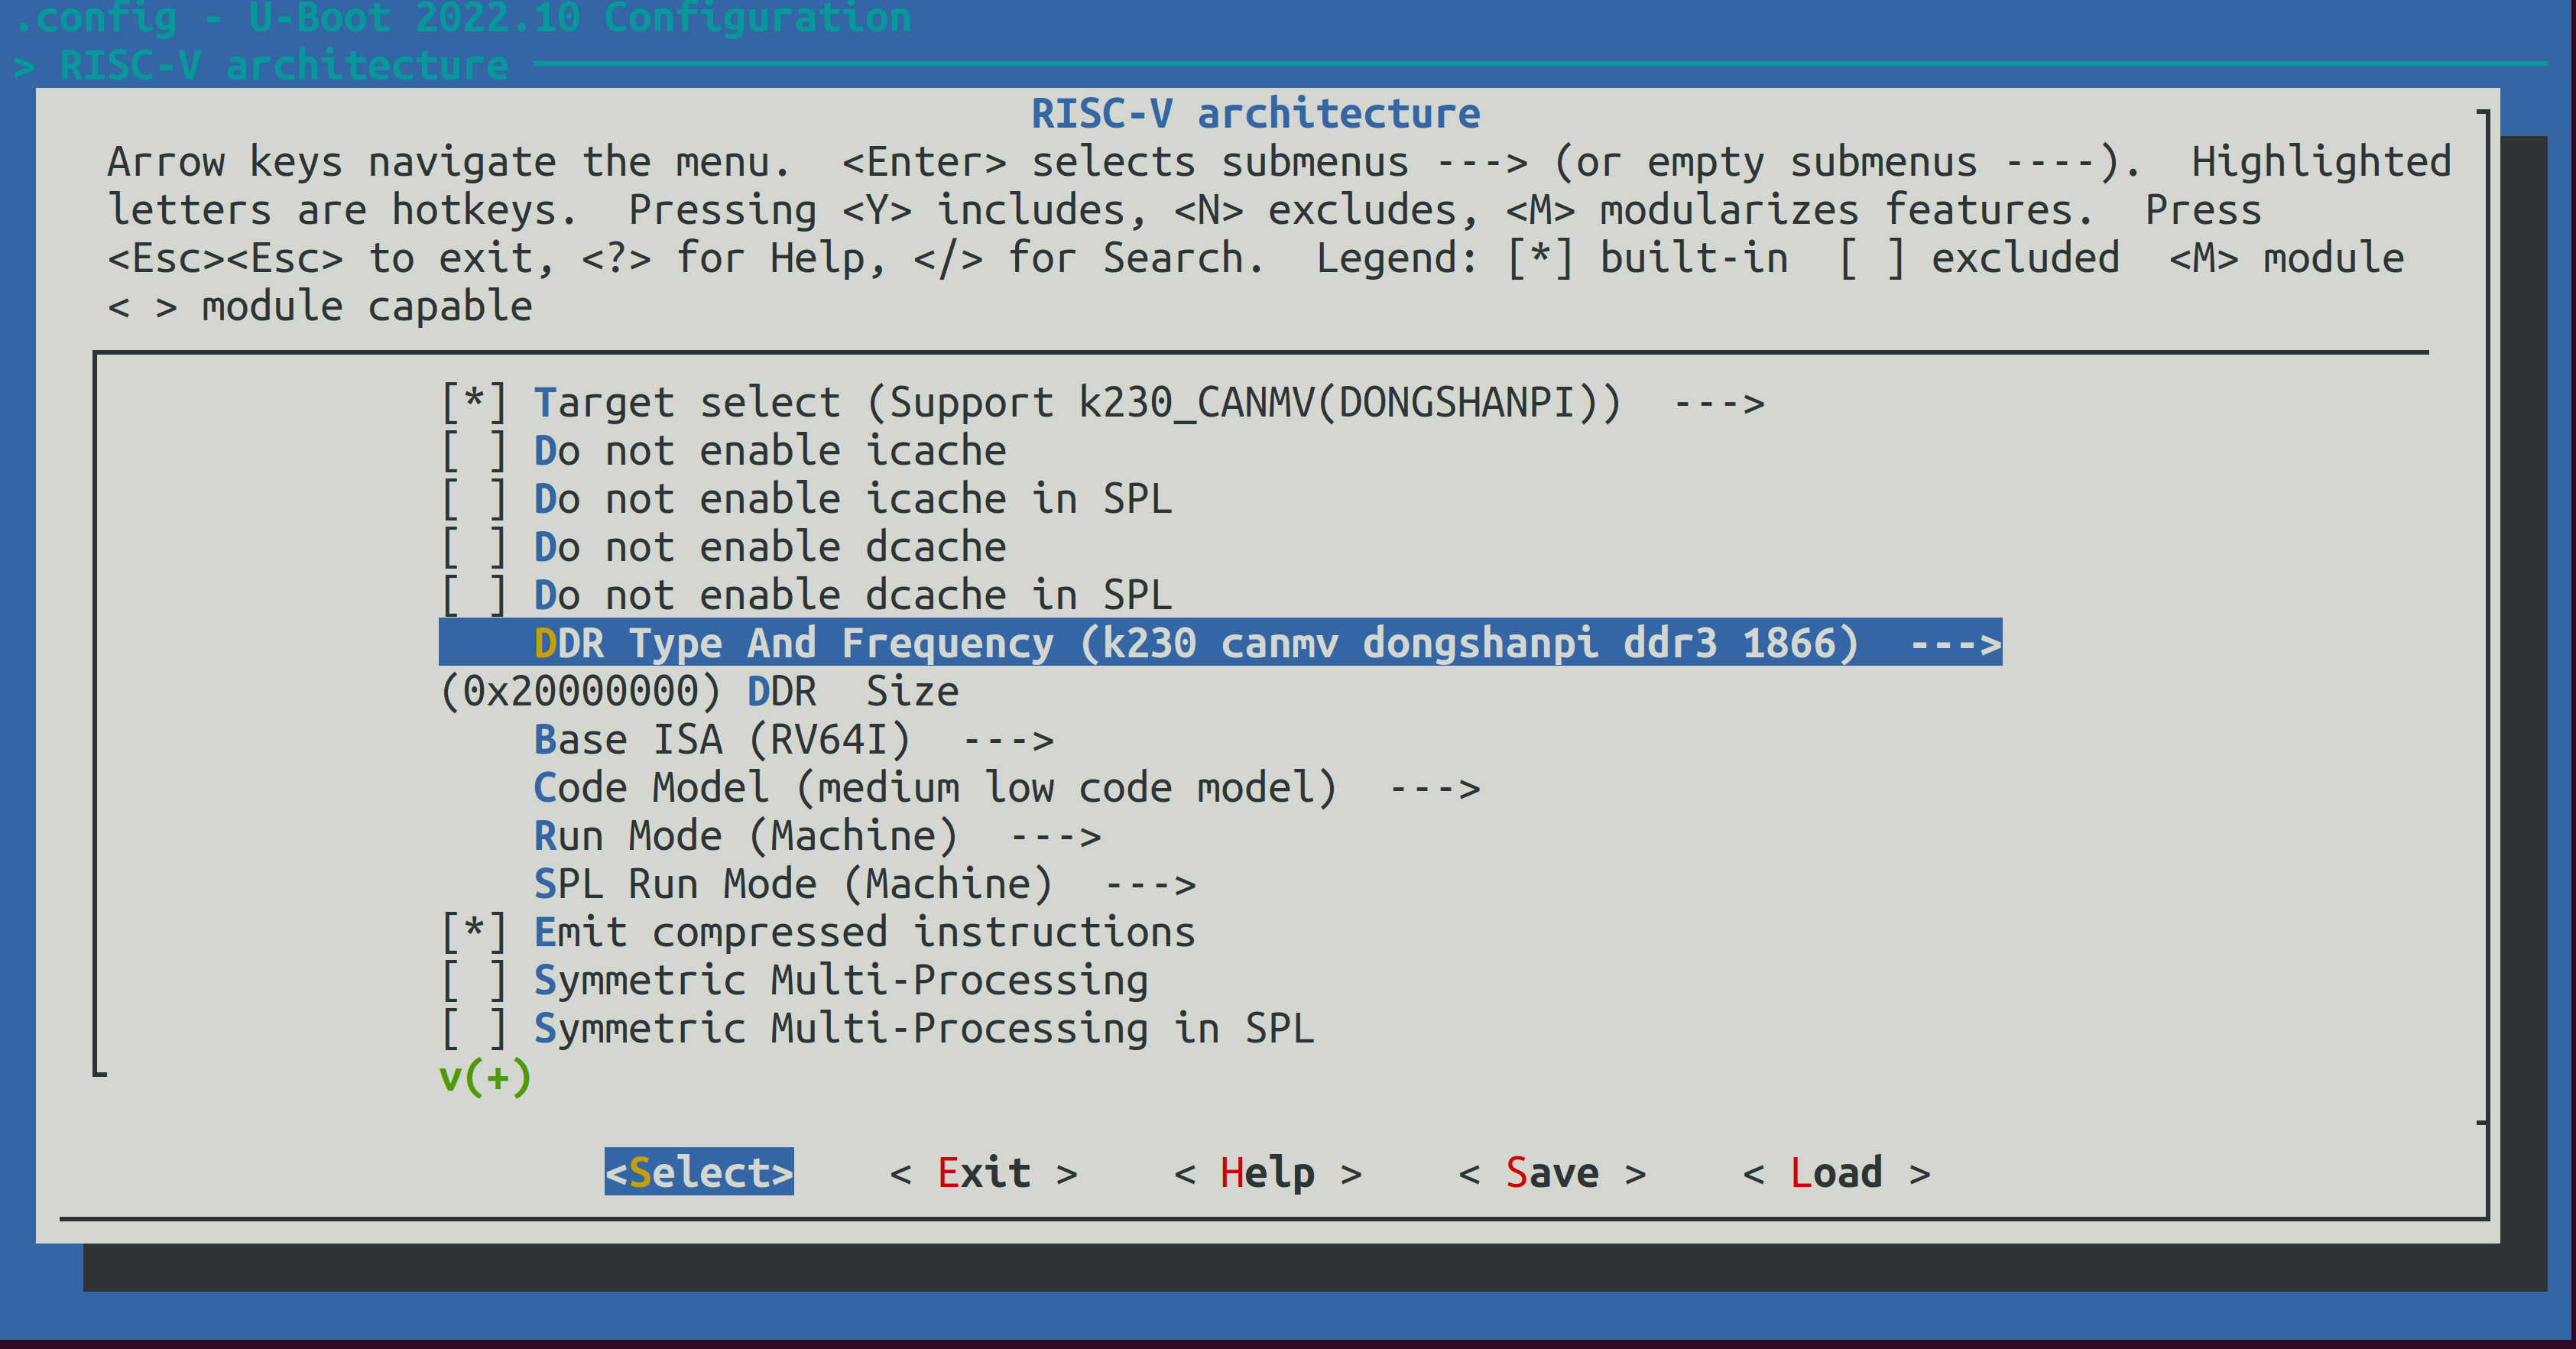This screenshot has height=1349, width=2576.
Task: Open Code Model submenu arrow
Action: (1434, 789)
